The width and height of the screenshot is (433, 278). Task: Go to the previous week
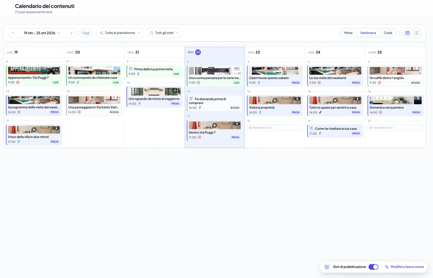point(13,33)
